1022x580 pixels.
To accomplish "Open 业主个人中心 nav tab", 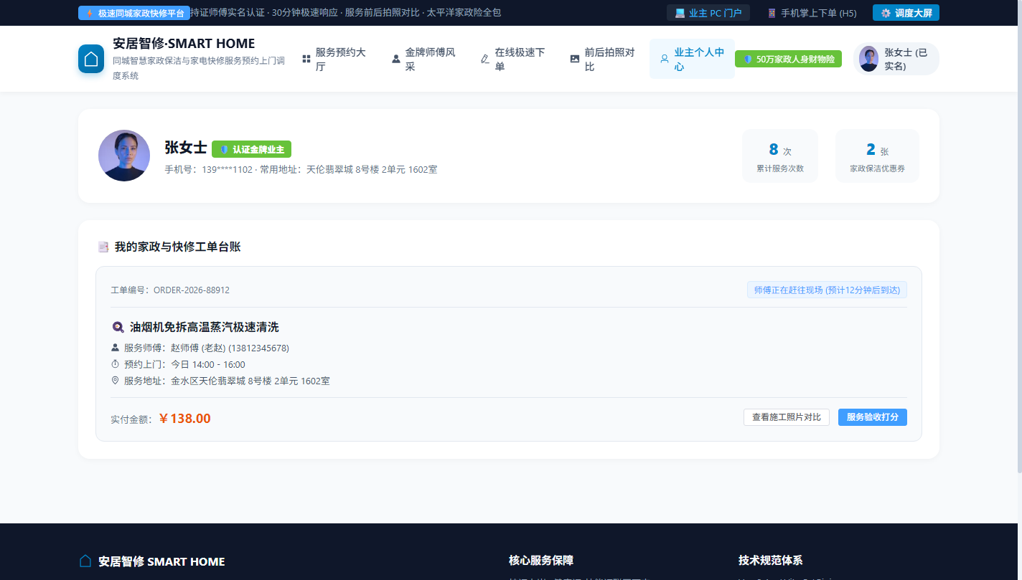I will pyautogui.click(x=693, y=59).
